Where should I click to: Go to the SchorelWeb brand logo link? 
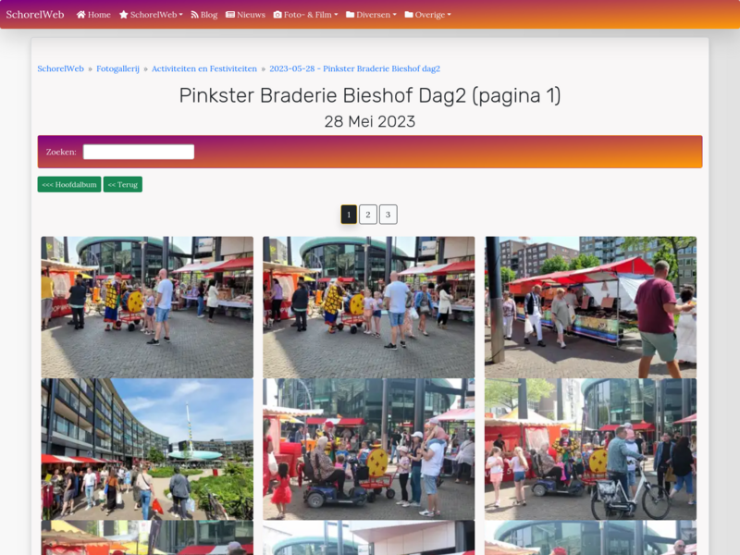(x=35, y=15)
